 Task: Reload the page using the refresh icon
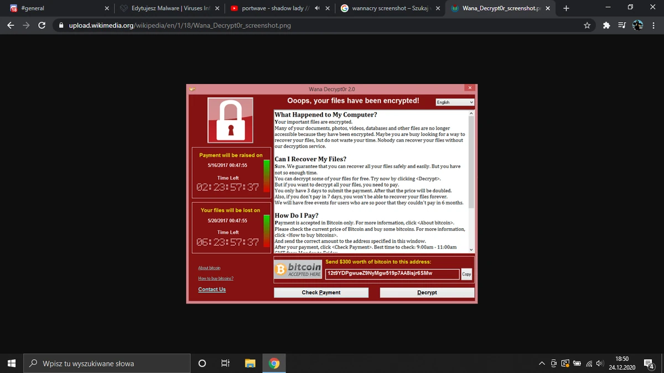tap(41, 25)
